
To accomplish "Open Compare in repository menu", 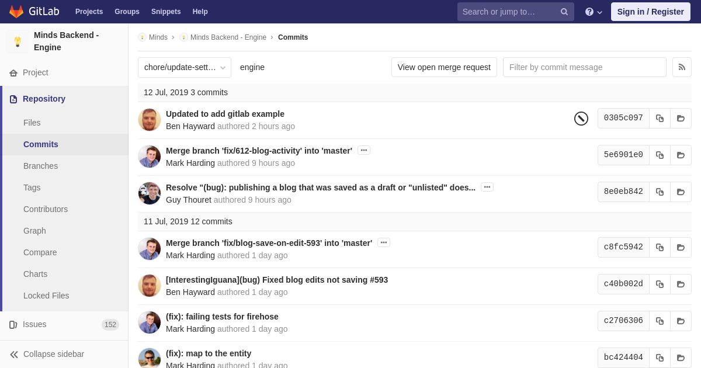I will (x=40, y=252).
